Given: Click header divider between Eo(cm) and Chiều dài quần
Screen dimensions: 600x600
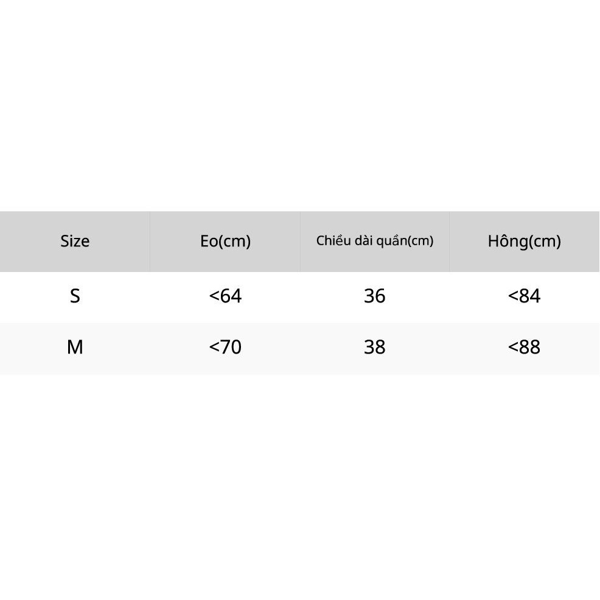Looking at the screenshot, I should tap(300, 242).
